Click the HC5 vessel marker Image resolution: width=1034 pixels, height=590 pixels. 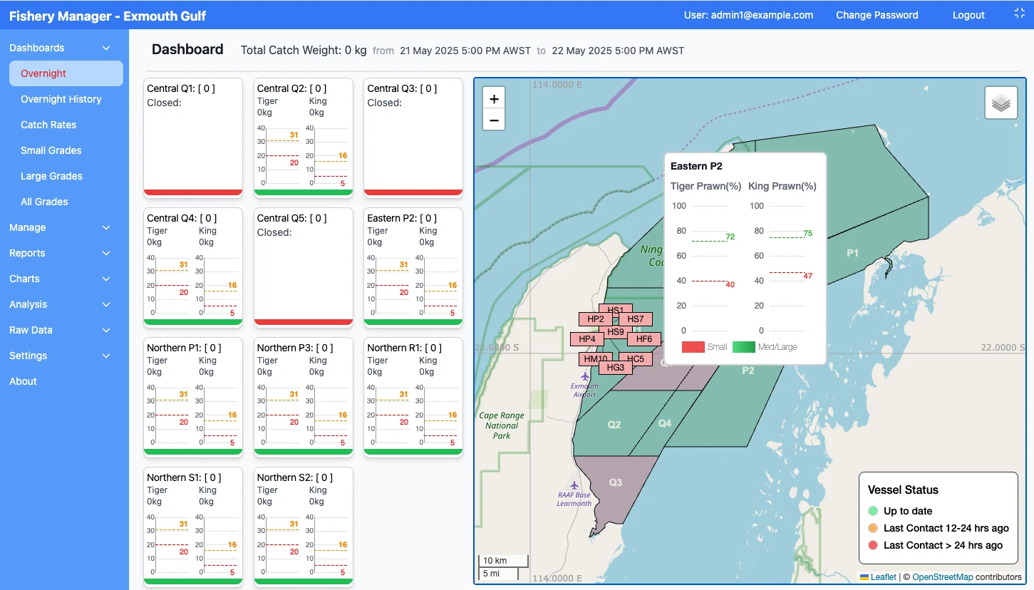click(636, 358)
